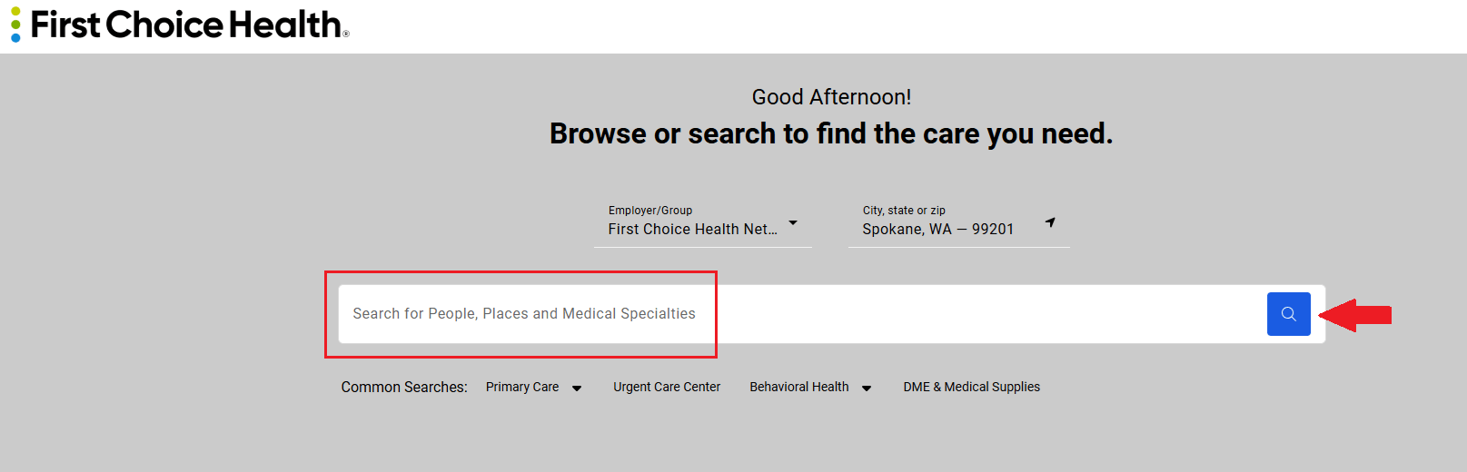Click the Browse or search heading

pyautogui.click(x=831, y=134)
